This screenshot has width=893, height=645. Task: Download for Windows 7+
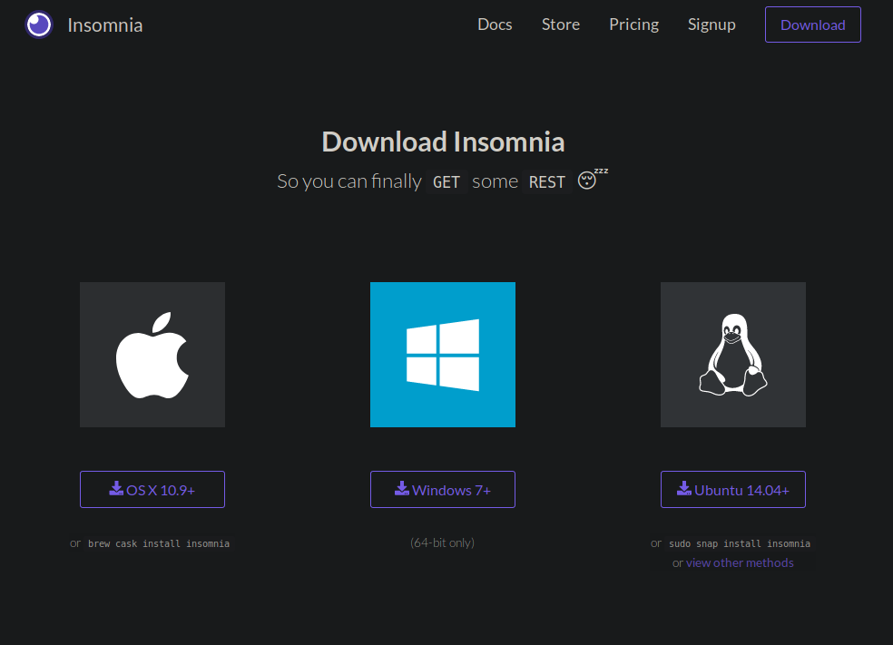(443, 490)
